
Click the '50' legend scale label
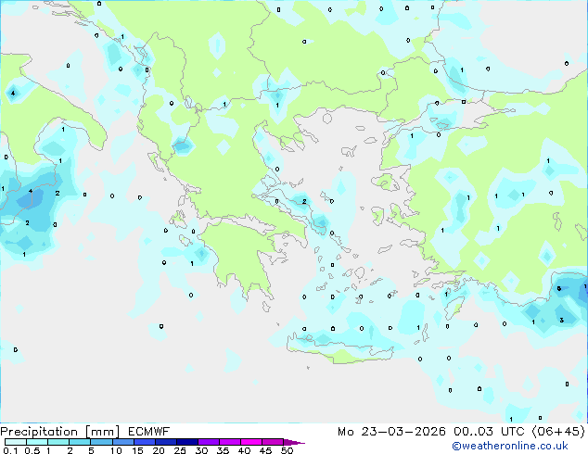point(287,450)
